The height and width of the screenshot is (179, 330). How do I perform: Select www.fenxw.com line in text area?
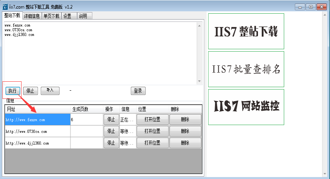(x=18, y=25)
